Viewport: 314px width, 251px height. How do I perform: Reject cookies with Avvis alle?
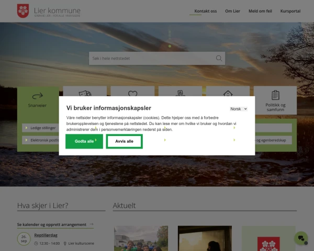pos(125,141)
